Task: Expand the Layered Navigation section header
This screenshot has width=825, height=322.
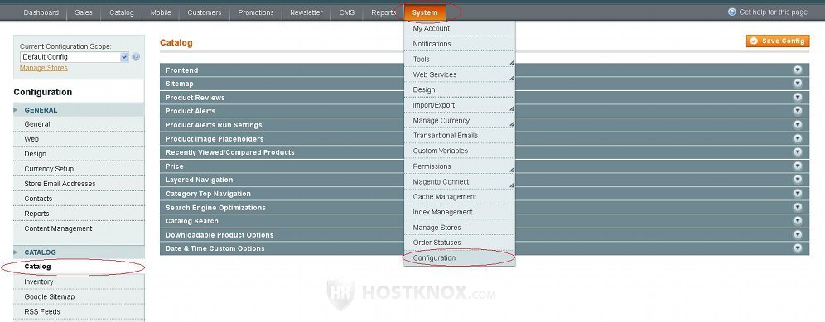Action: pos(485,180)
